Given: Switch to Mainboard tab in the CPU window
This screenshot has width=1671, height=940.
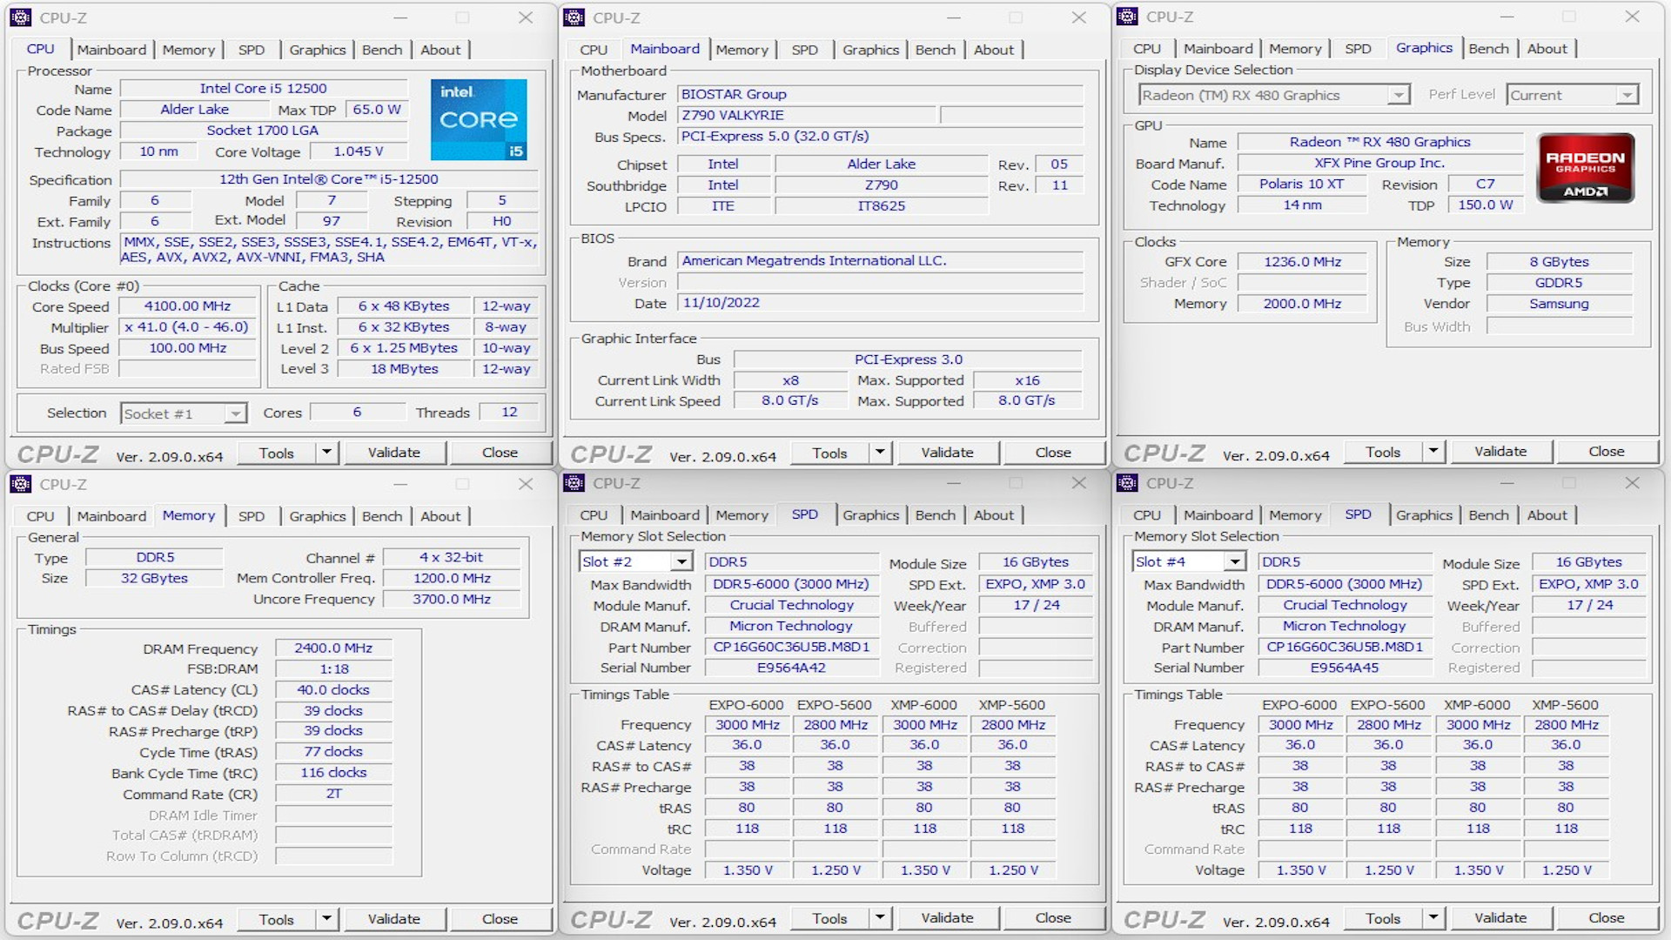Looking at the screenshot, I should tap(111, 50).
